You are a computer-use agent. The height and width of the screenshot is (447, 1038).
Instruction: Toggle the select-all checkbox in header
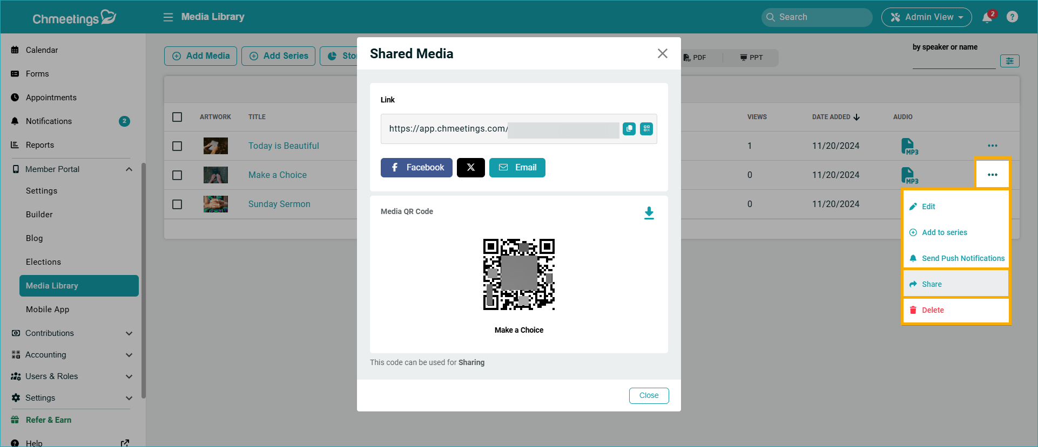[x=177, y=117]
